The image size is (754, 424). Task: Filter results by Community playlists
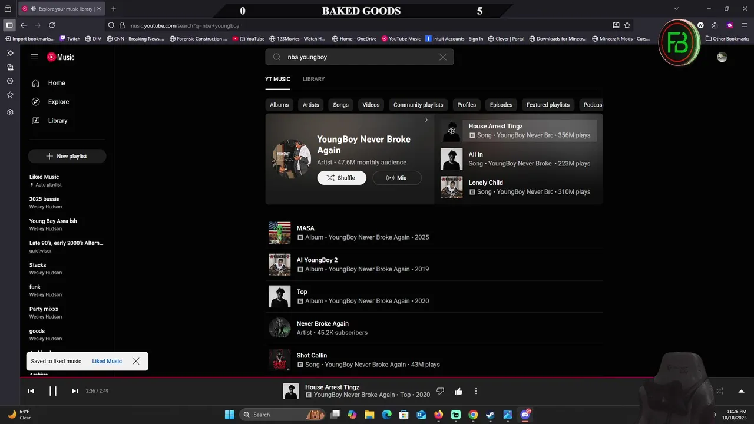(x=418, y=105)
